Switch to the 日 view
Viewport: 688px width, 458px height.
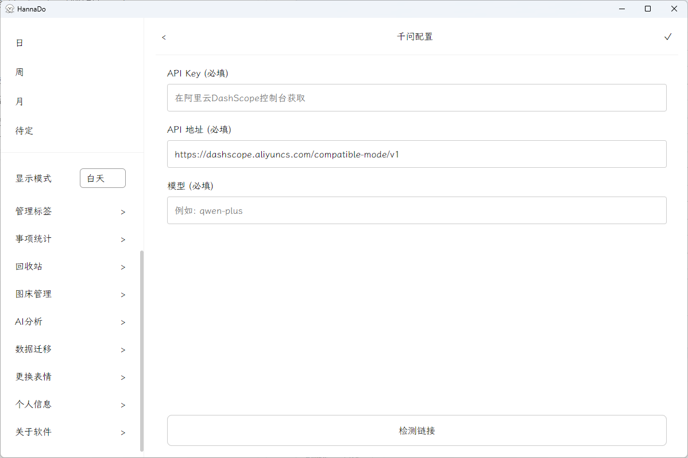(20, 43)
